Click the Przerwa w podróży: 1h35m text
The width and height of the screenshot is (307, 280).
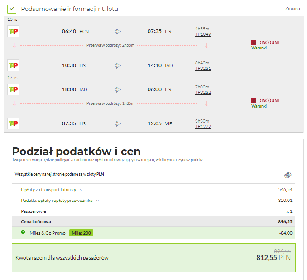click(110, 103)
